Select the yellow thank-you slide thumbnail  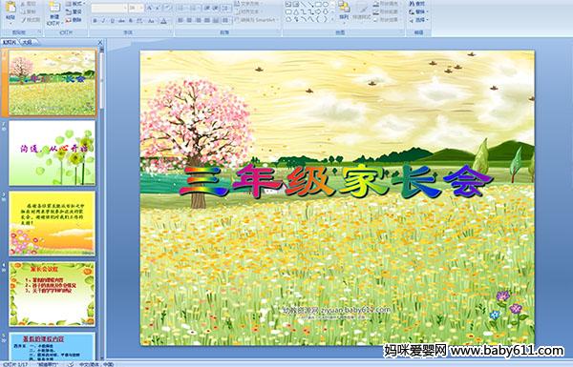coord(52,223)
